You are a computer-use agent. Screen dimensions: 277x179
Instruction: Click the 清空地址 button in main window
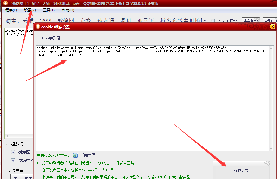(x=251, y=20)
